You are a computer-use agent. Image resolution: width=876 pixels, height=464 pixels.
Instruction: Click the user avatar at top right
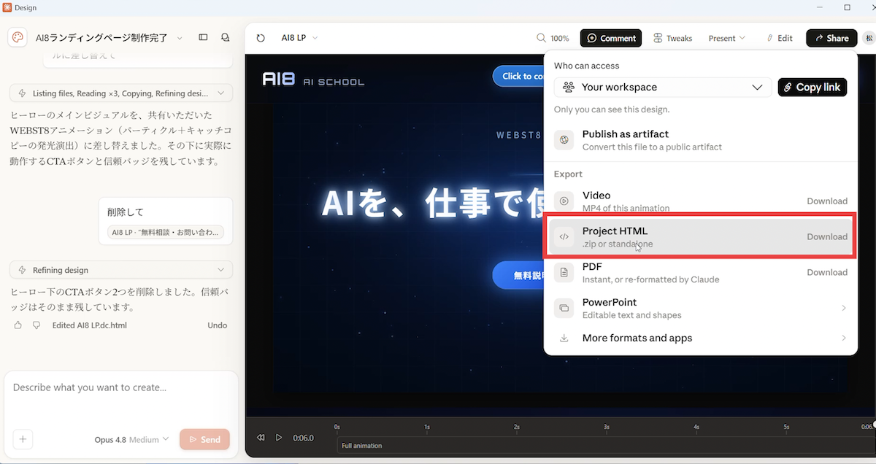[869, 38]
